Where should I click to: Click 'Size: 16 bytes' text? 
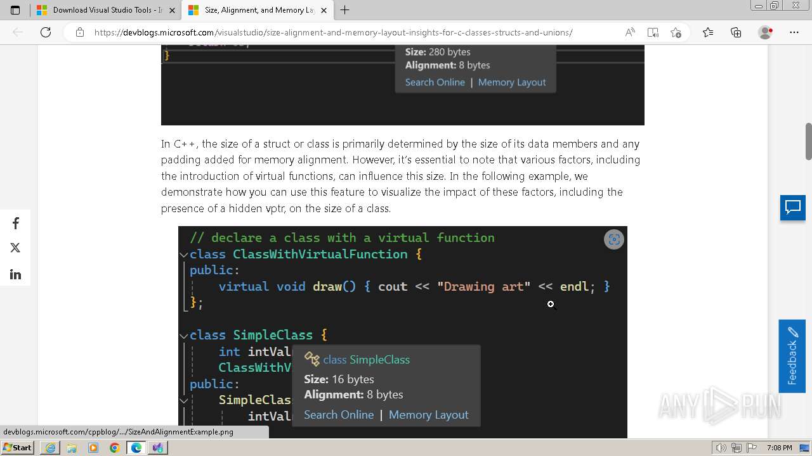(x=339, y=379)
